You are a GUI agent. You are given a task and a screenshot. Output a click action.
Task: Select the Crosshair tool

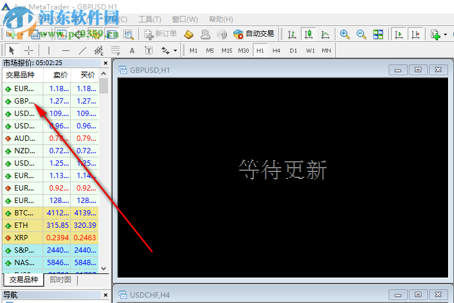click(x=28, y=50)
